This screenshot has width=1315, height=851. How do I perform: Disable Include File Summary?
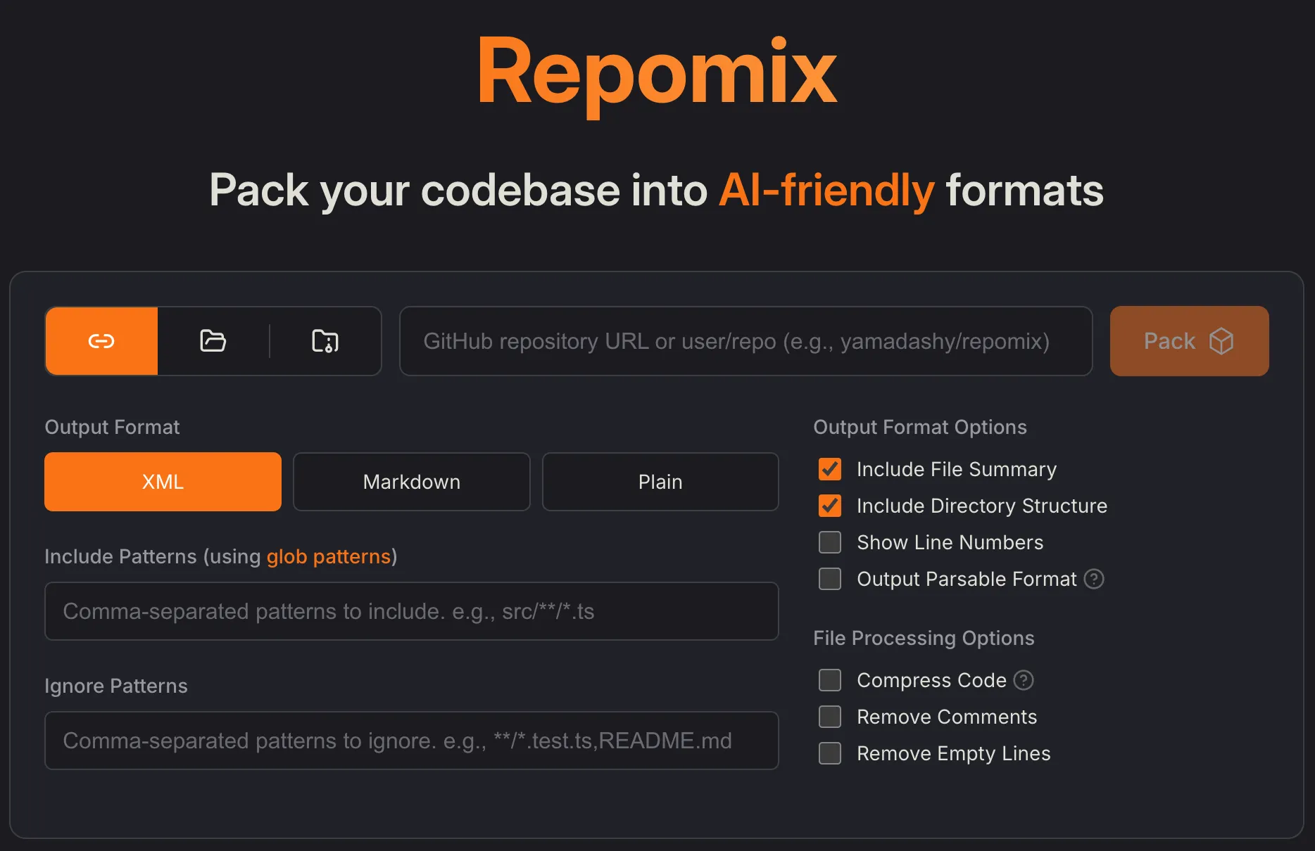830,469
